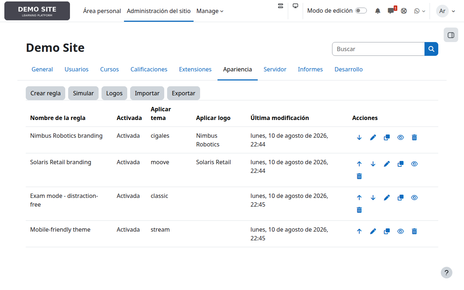Switch to the Calificaciones tab
The image size is (464, 290).
click(149, 69)
